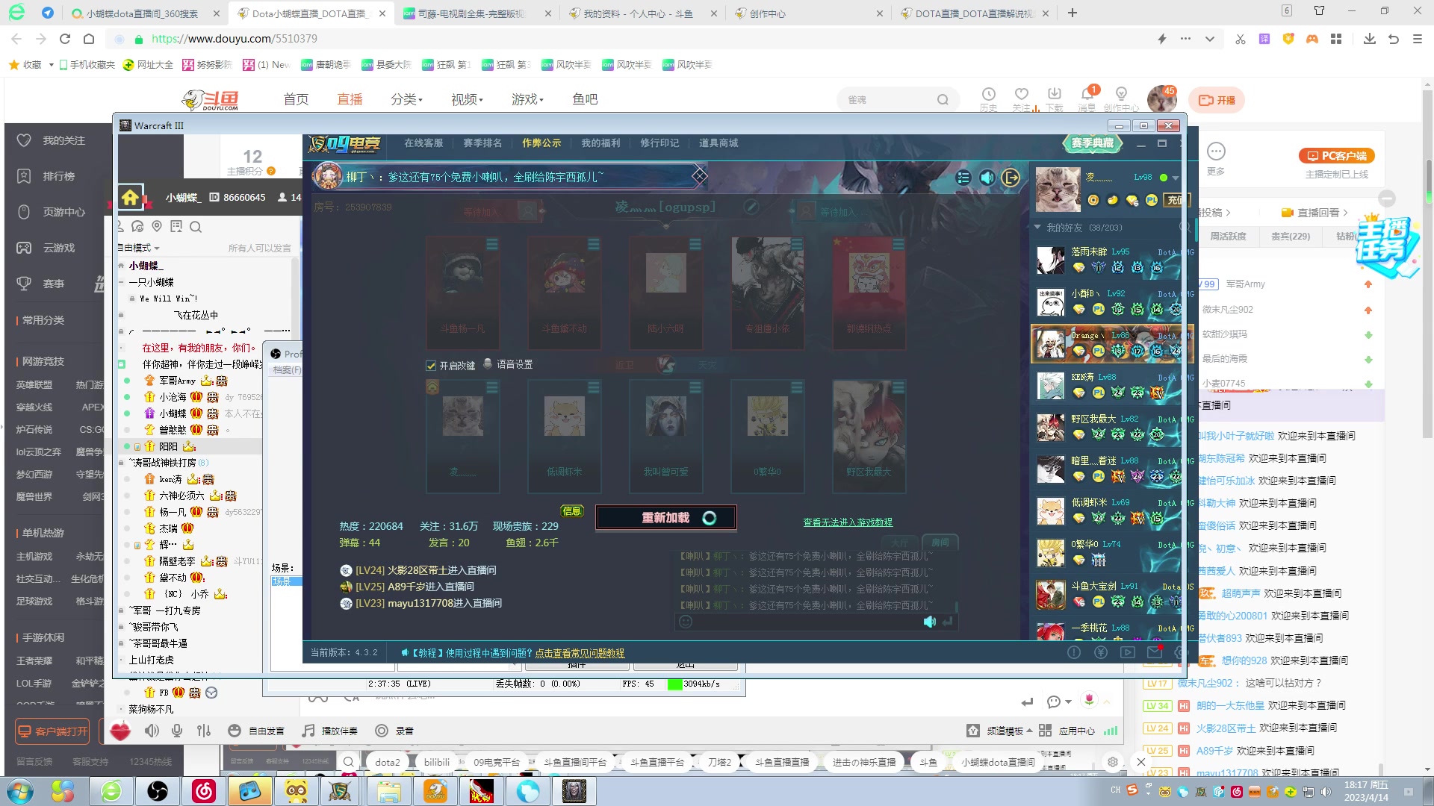Image resolution: width=1434 pixels, height=806 pixels.
Task: Open the task list icon in 09 client
Action: [x=963, y=178]
